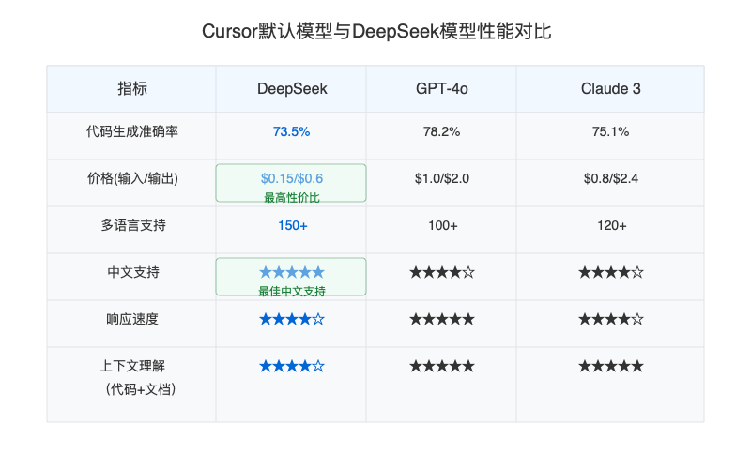Click the '(代码+文档)' sub-label
Viewport: 751px width, 469px height.
click(x=140, y=389)
